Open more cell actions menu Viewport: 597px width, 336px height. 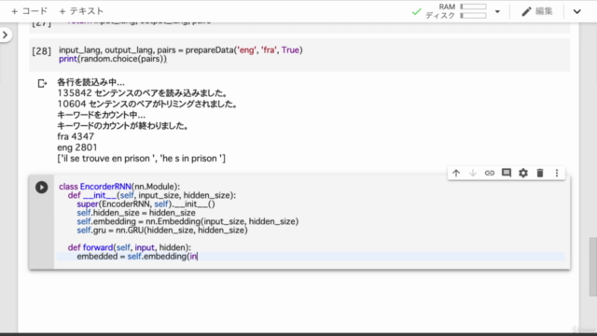(557, 173)
